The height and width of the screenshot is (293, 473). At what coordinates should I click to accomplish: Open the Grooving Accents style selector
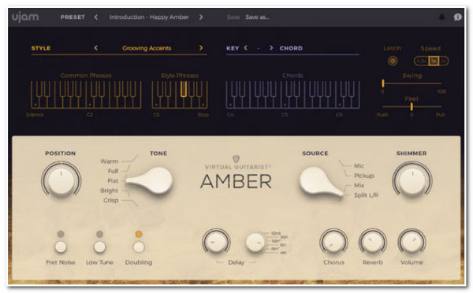pyautogui.click(x=147, y=48)
